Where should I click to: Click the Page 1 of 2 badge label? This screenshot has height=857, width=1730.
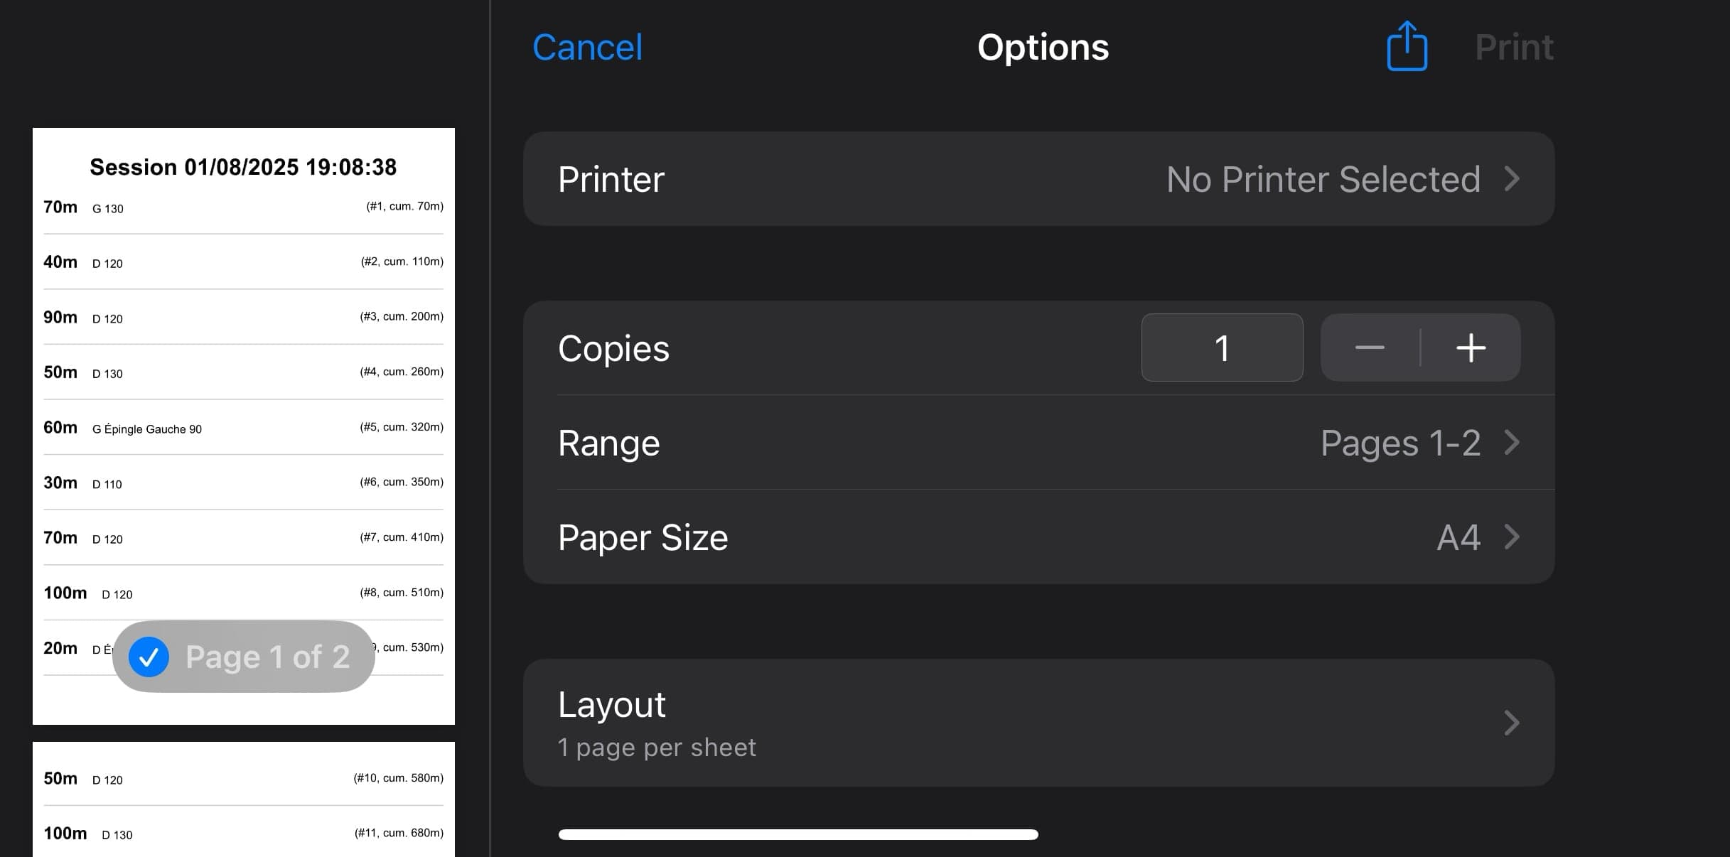coord(267,657)
